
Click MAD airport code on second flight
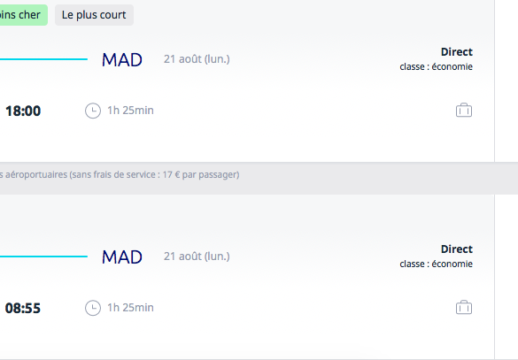[x=122, y=257]
